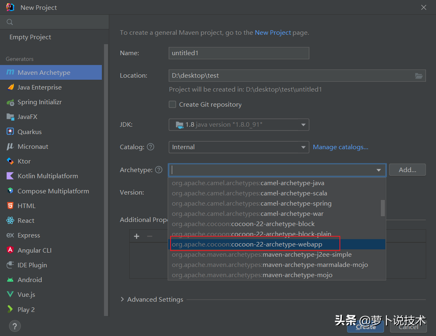The width and height of the screenshot is (436, 336).
Task: Close the New Project dialog
Action: click(x=423, y=7)
